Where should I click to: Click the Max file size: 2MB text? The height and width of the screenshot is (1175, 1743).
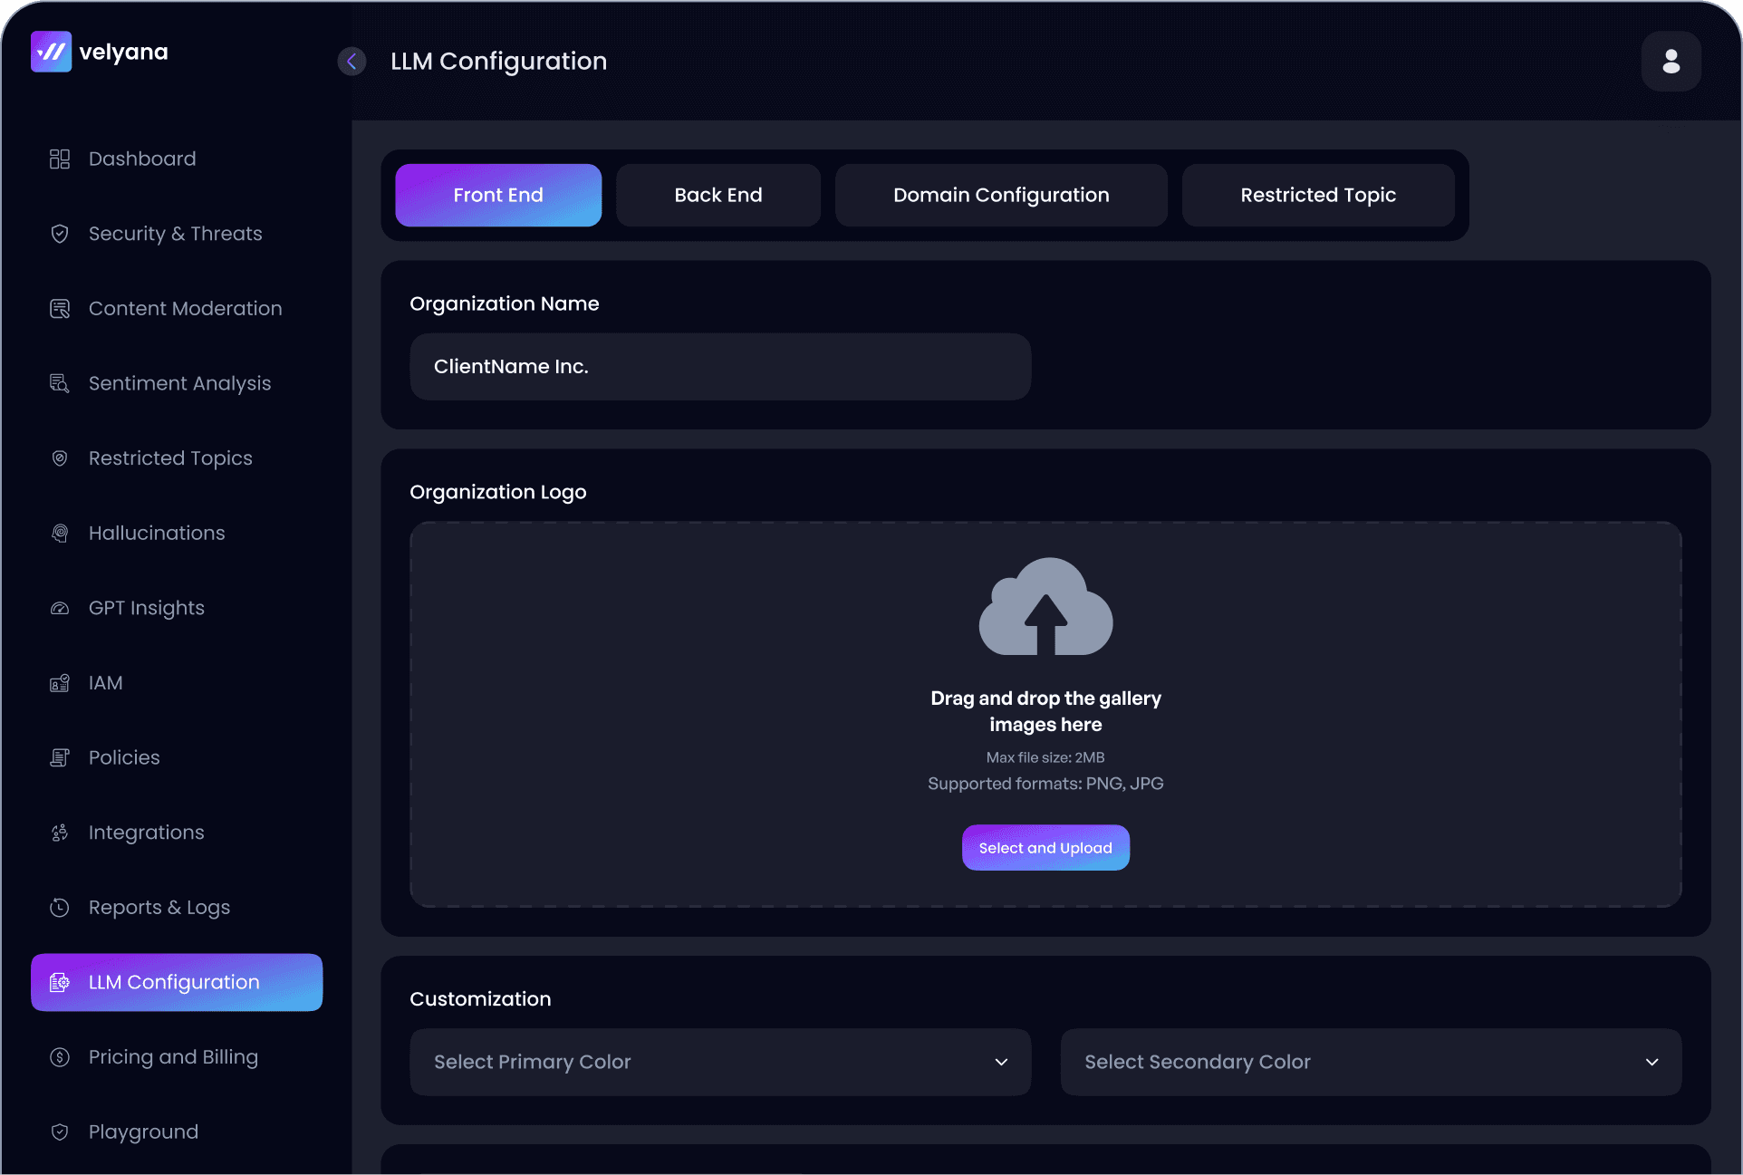1045,757
